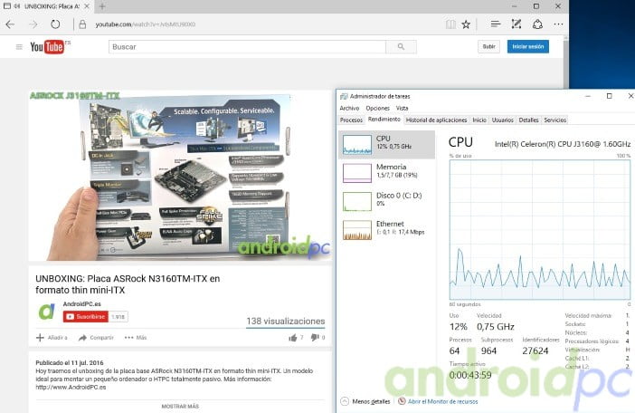
Task: Select Disco 0 (C: D:) entry
Action: (387, 201)
